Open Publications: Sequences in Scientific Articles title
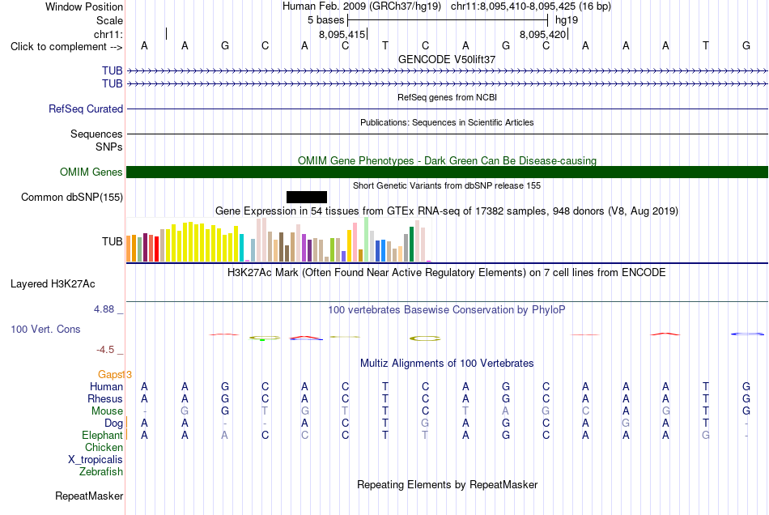The height and width of the screenshot is (515, 769). (447, 122)
